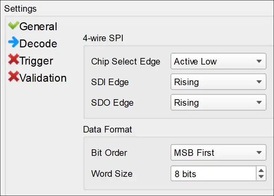Image resolution: width=274 pixels, height=196 pixels.
Task: Increase Word Size with the up arrow
Action: [x=261, y=170]
